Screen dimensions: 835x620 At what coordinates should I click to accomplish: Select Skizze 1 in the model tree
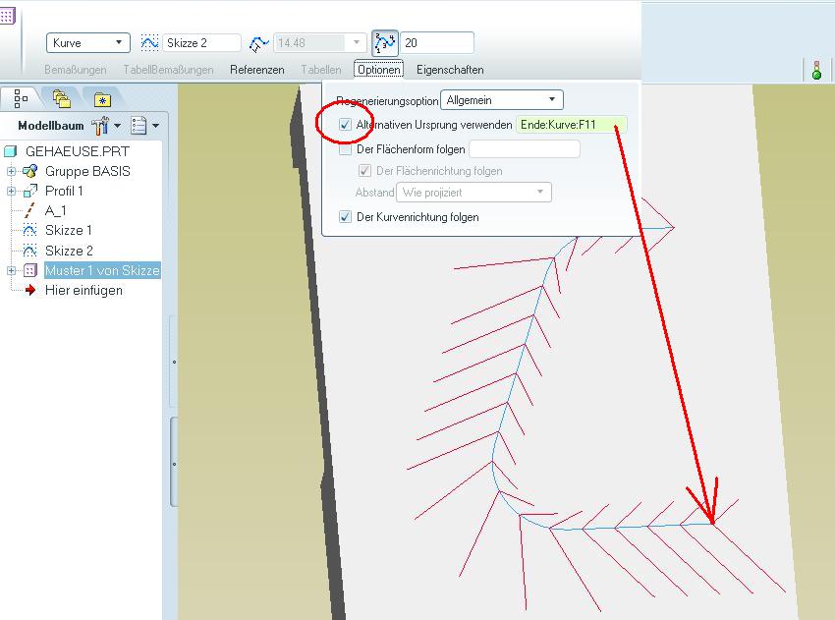pyautogui.click(x=68, y=230)
